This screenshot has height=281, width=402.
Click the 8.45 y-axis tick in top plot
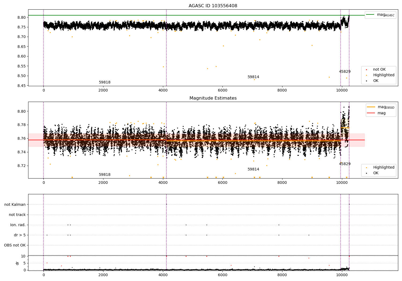[22, 86]
